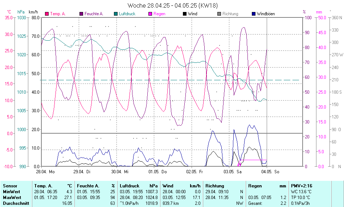Click the MinWert row label
Viewport: 344px width, 207px height.
(12, 192)
